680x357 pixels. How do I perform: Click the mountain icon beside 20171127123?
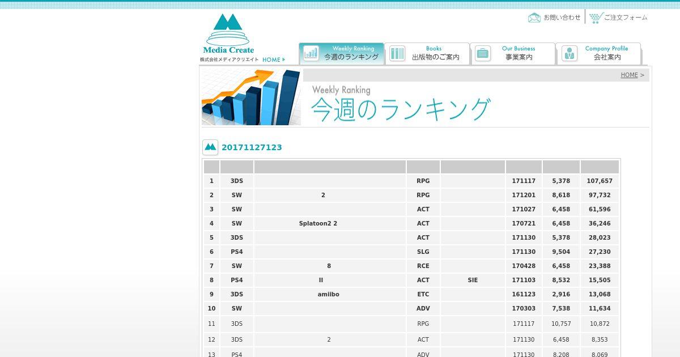210,147
